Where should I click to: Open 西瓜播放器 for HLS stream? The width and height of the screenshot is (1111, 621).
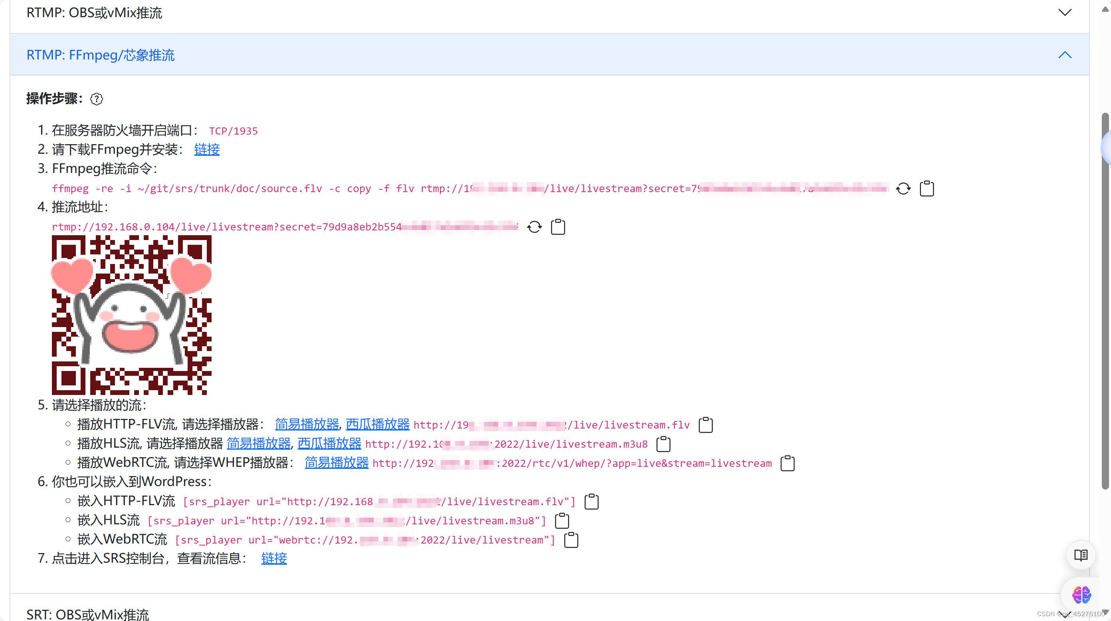(329, 443)
